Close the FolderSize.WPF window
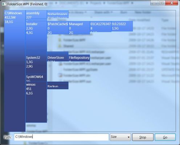The height and width of the screenshot is (145, 180). (172, 3)
